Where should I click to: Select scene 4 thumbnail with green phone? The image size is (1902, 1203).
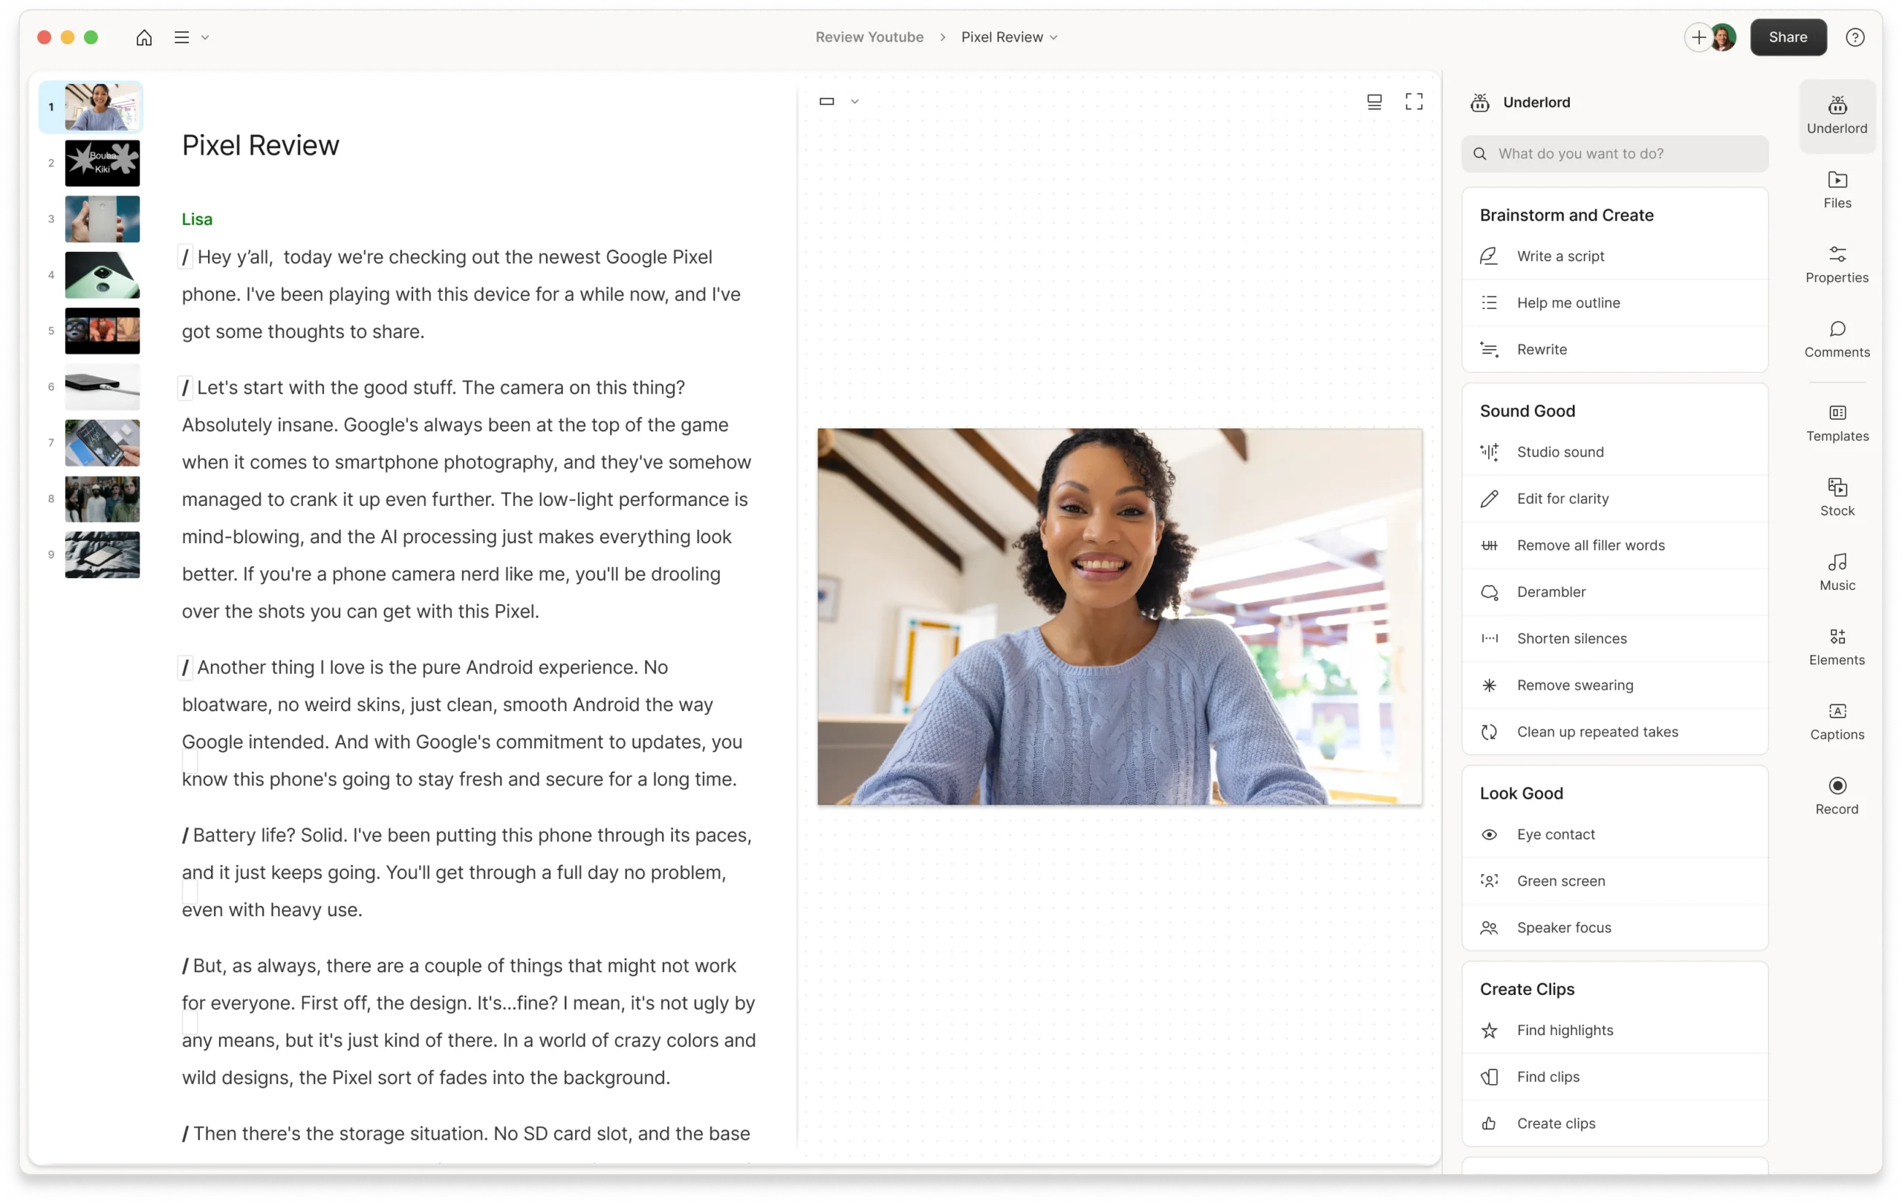pyautogui.click(x=102, y=275)
